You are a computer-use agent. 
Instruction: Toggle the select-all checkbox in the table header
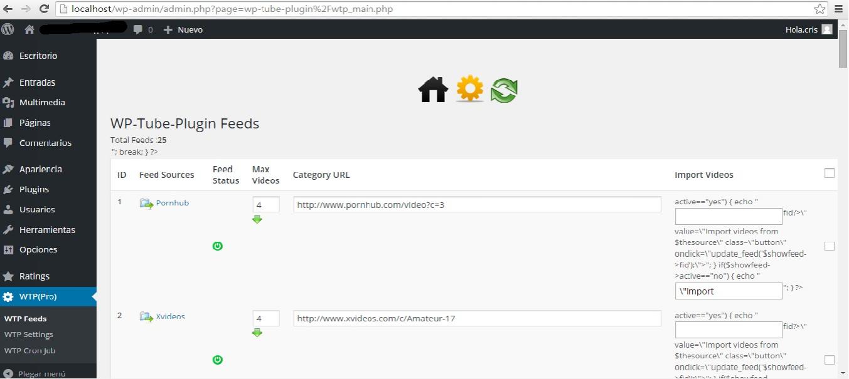(x=830, y=173)
